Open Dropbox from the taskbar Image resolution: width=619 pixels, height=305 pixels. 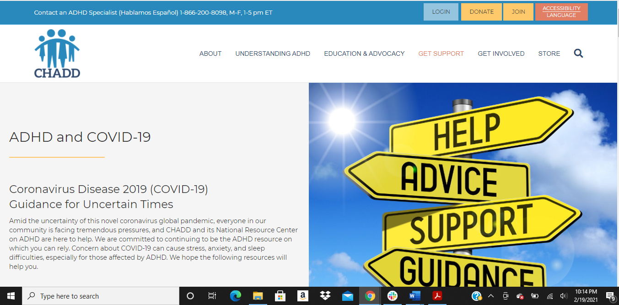(325, 296)
